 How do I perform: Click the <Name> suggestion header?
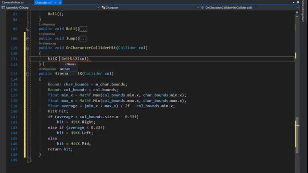pos(70,64)
